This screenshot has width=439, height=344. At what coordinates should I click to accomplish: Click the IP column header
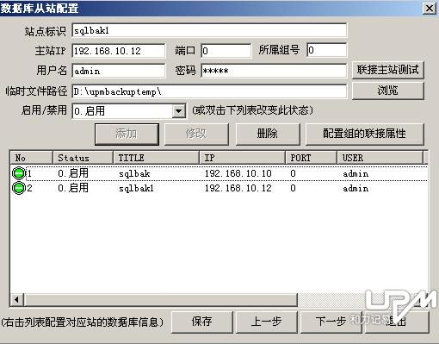[x=242, y=158]
